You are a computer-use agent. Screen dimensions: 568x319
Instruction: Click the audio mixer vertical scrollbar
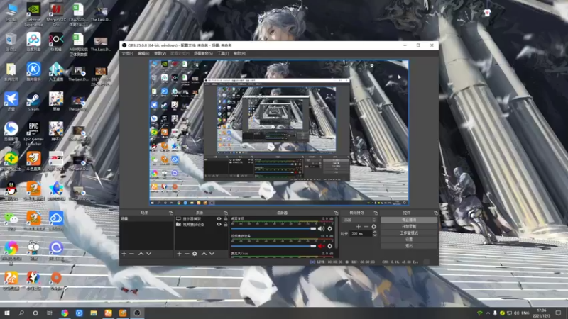[337, 233]
